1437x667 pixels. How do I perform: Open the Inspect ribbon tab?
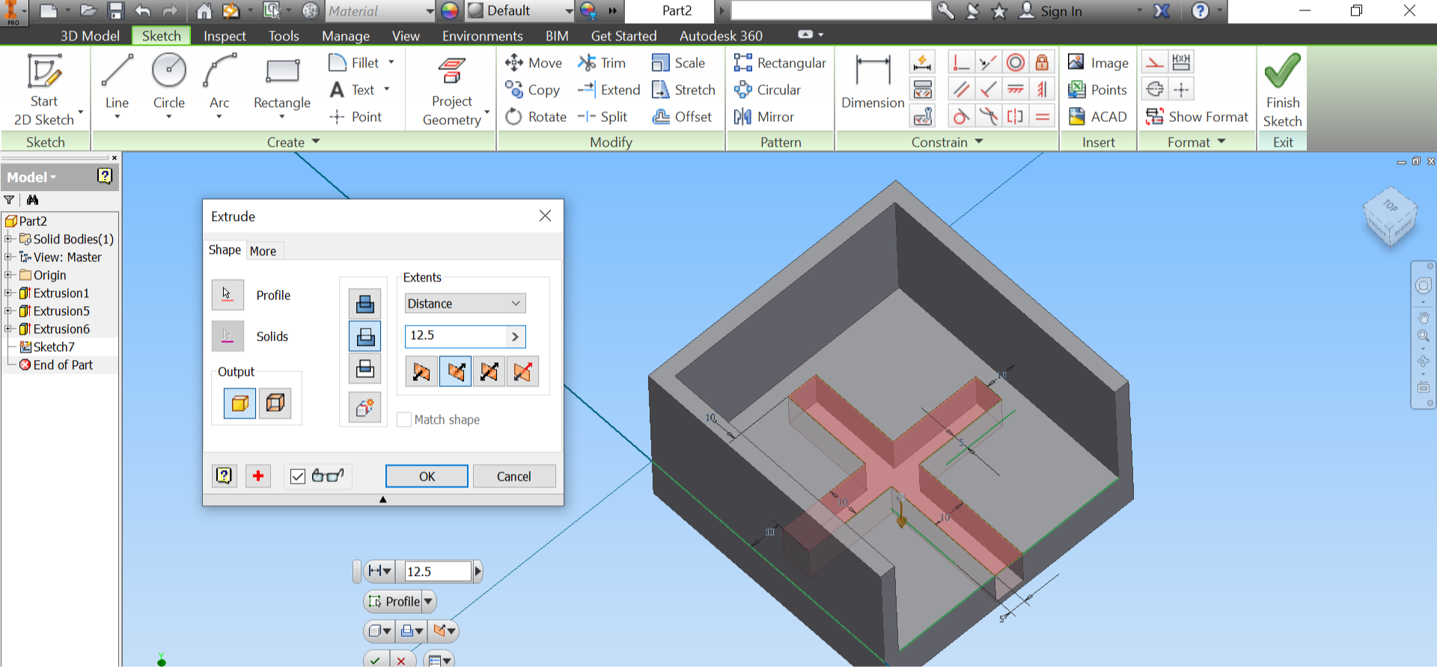coord(225,36)
